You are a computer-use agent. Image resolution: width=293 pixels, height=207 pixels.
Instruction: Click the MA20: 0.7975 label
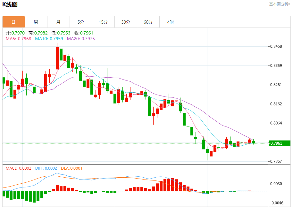[81, 39]
